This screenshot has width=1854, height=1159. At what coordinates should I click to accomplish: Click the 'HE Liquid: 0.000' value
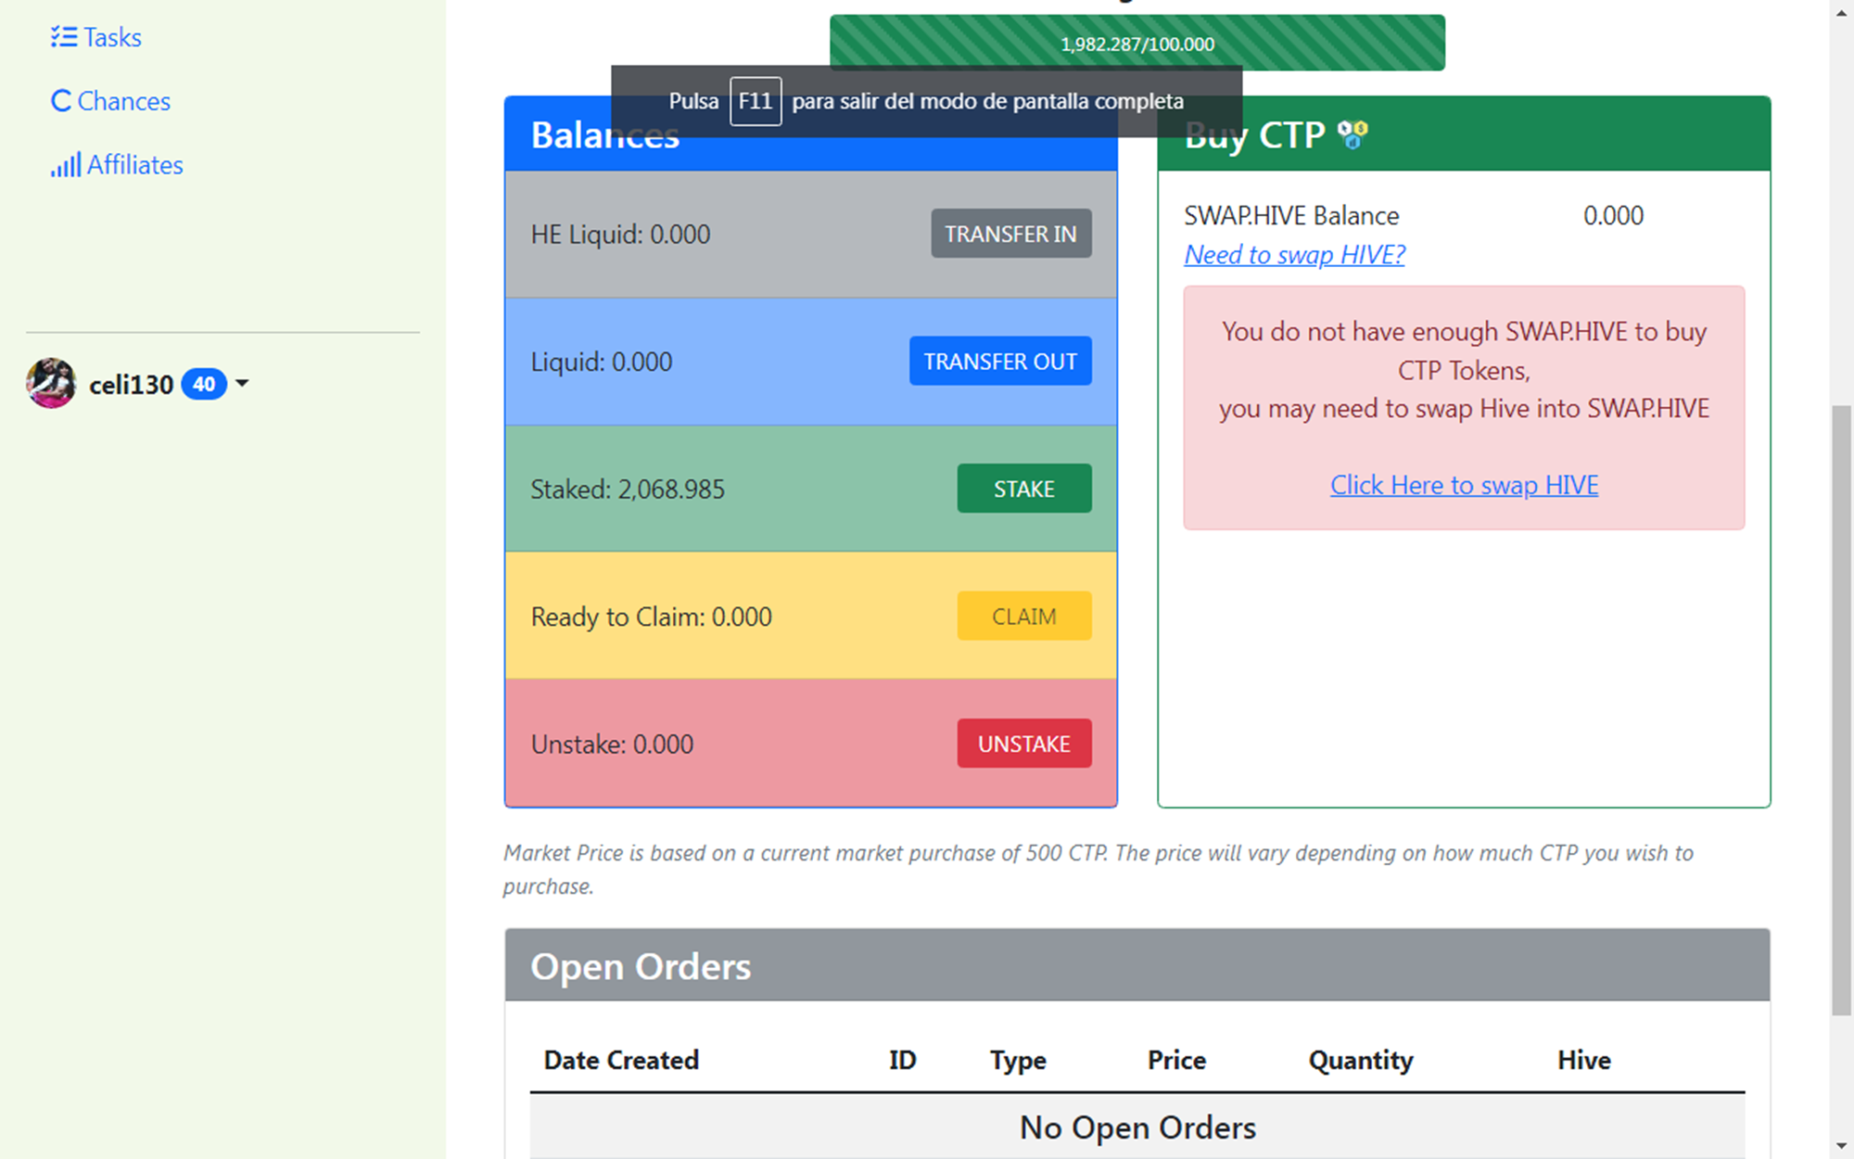pyautogui.click(x=620, y=234)
